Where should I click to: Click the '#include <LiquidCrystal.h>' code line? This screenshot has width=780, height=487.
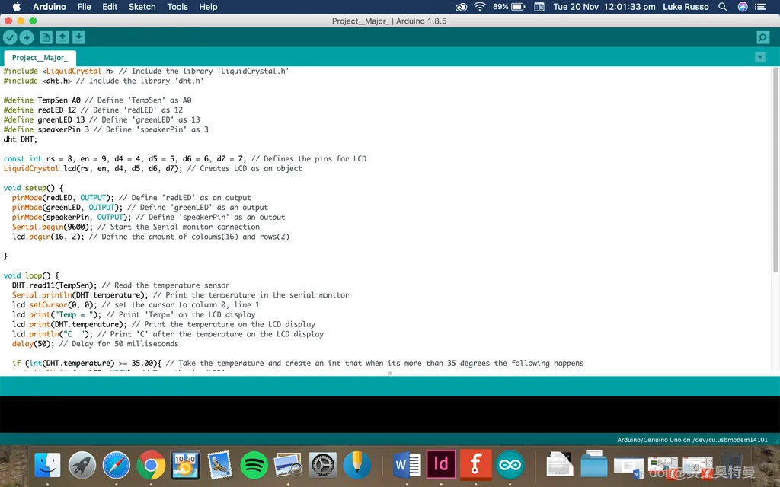(146, 71)
